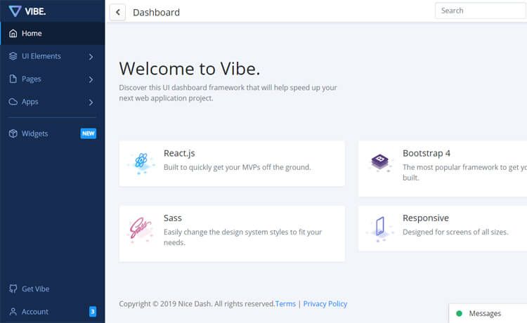This screenshot has height=323, width=527.
Task: Click the Vibe triangle logo icon
Action: click(15, 11)
